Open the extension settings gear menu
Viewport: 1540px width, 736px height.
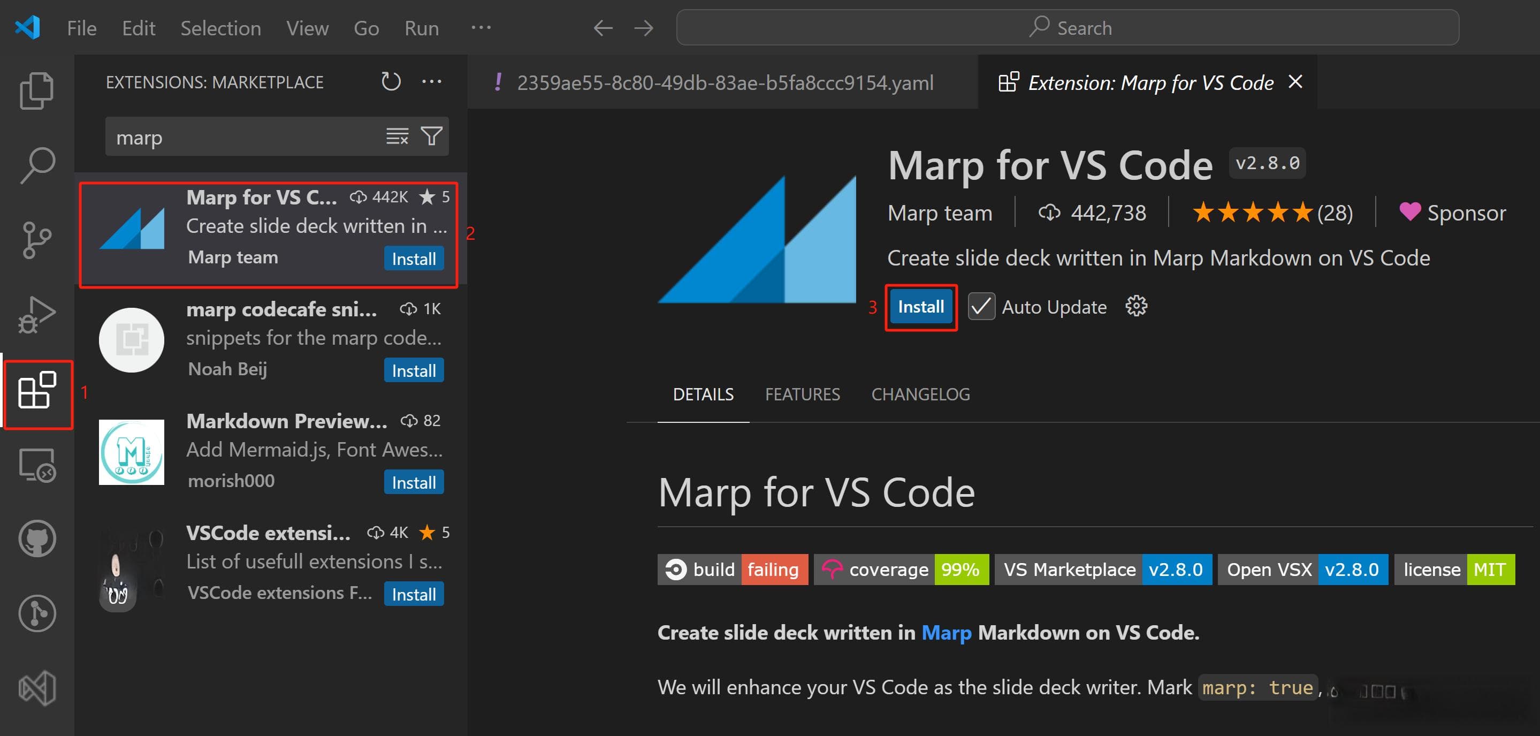coord(1136,306)
